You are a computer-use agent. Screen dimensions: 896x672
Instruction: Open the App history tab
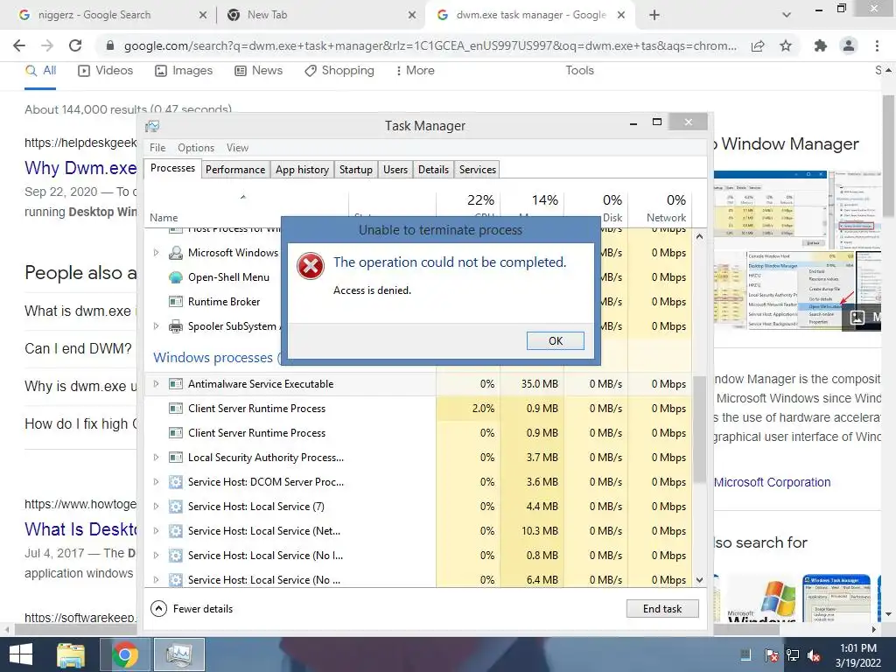302,170
